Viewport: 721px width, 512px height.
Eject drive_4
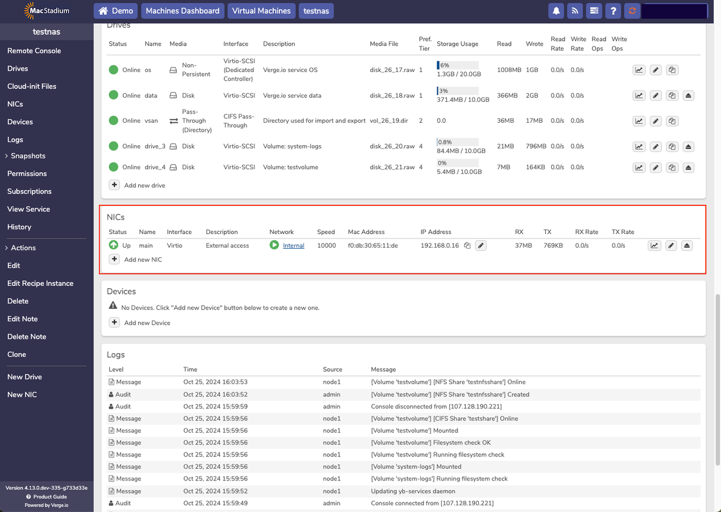point(688,168)
